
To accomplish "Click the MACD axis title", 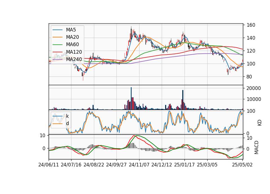I will point(256,147).
